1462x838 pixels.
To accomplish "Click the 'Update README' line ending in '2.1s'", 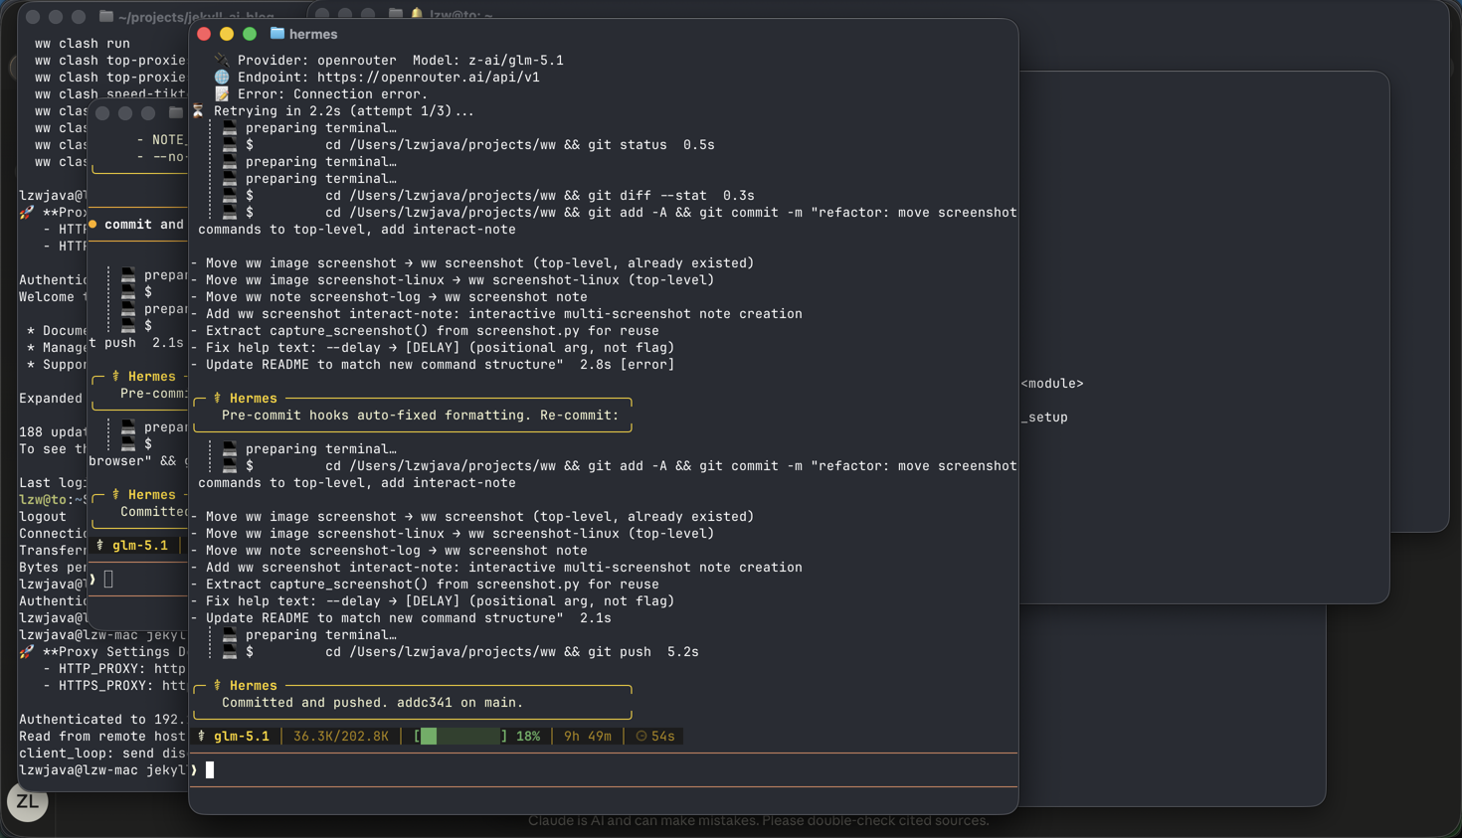I will tap(400, 617).
